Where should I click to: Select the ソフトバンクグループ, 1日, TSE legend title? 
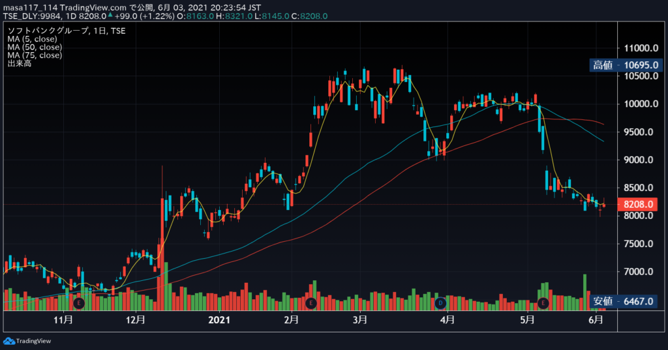(x=67, y=31)
